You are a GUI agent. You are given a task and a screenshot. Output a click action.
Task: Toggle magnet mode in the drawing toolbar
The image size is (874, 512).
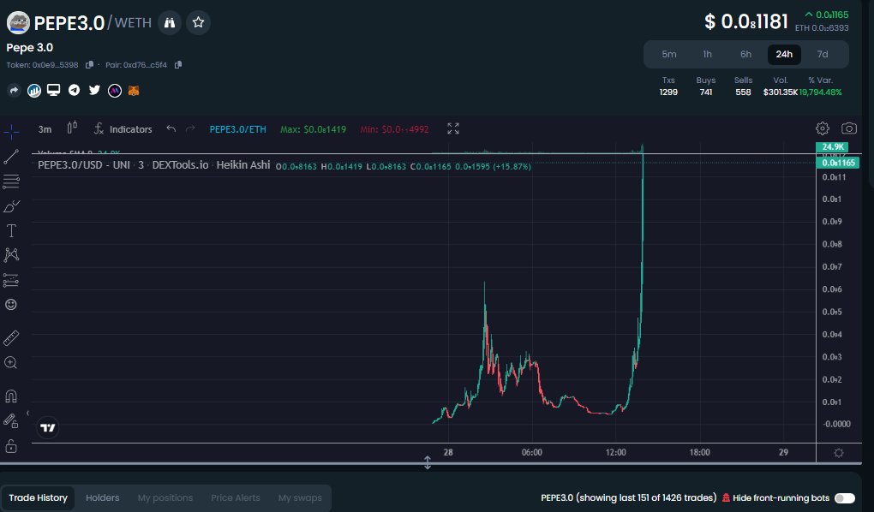click(11, 396)
